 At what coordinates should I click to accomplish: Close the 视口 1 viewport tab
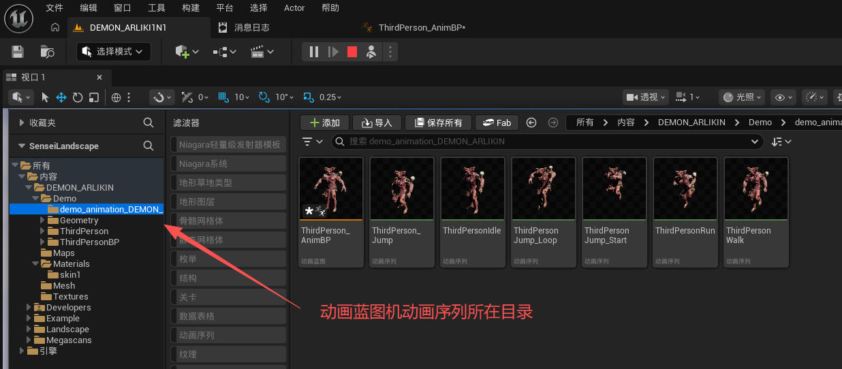click(99, 77)
